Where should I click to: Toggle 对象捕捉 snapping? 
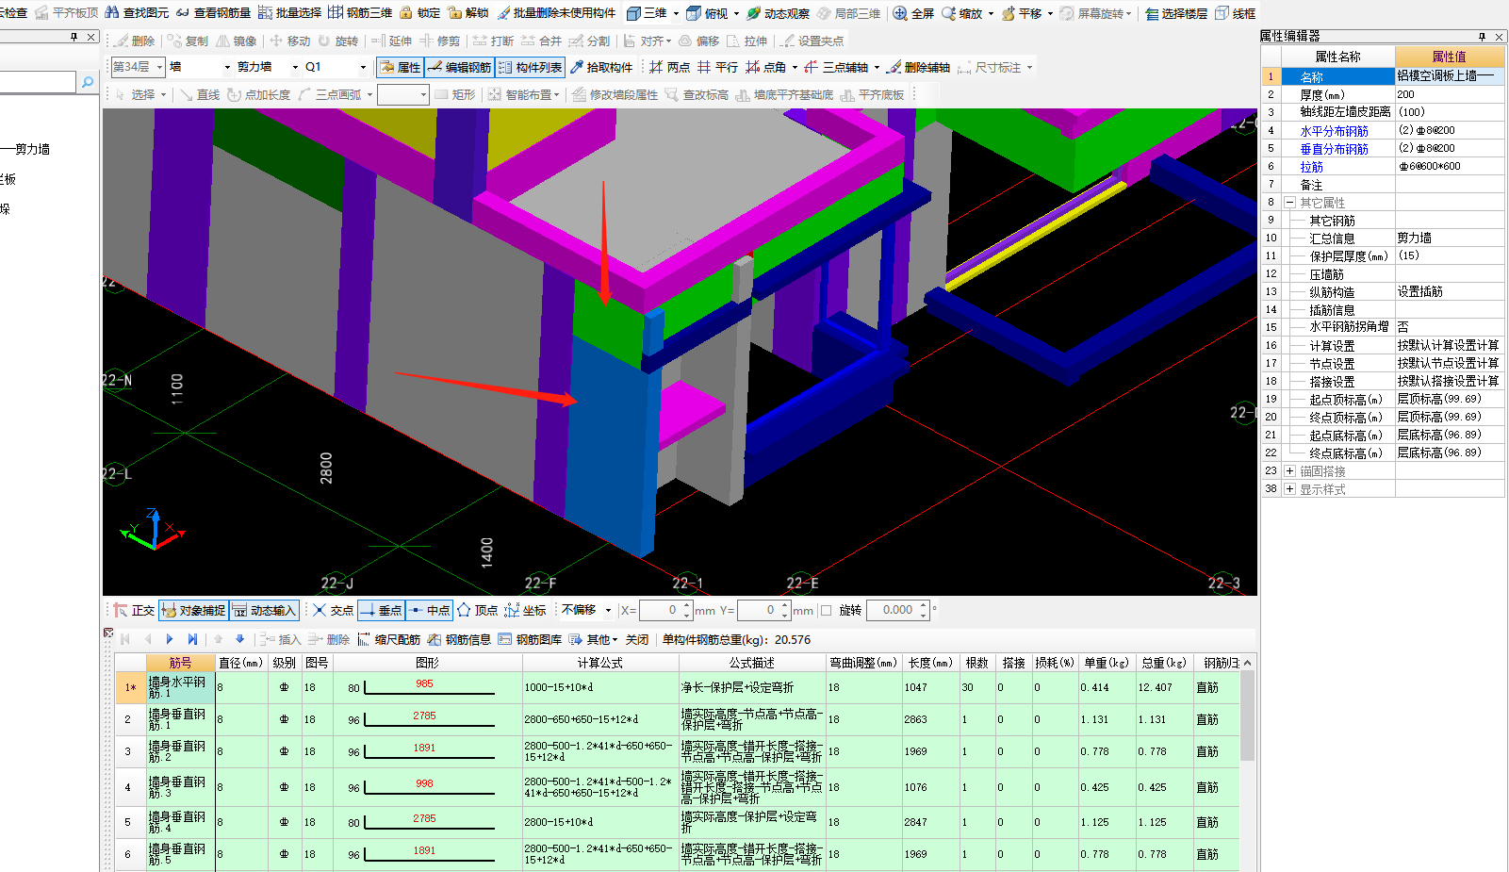point(193,610)
